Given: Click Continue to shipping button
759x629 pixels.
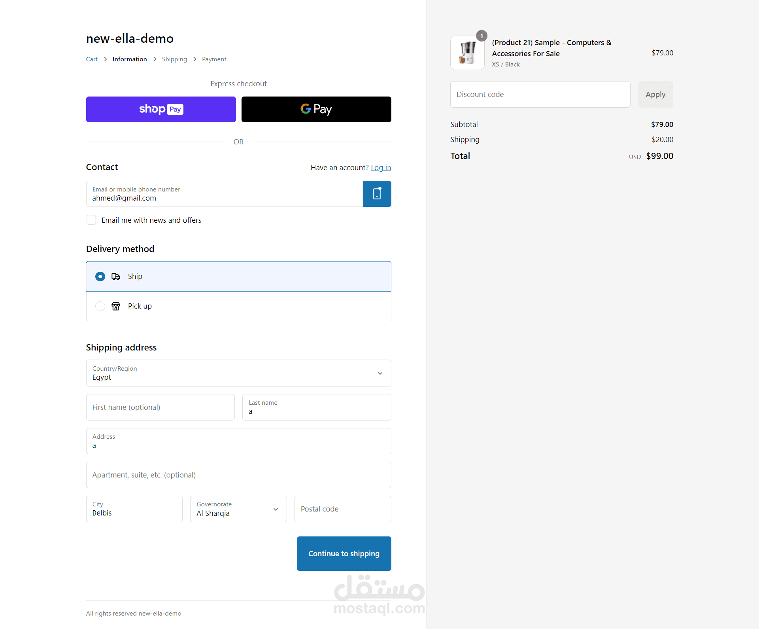Looking at the screenshot, I should pyautogui.click(x=344, y=553).
